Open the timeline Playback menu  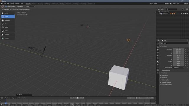pos(8,98)
